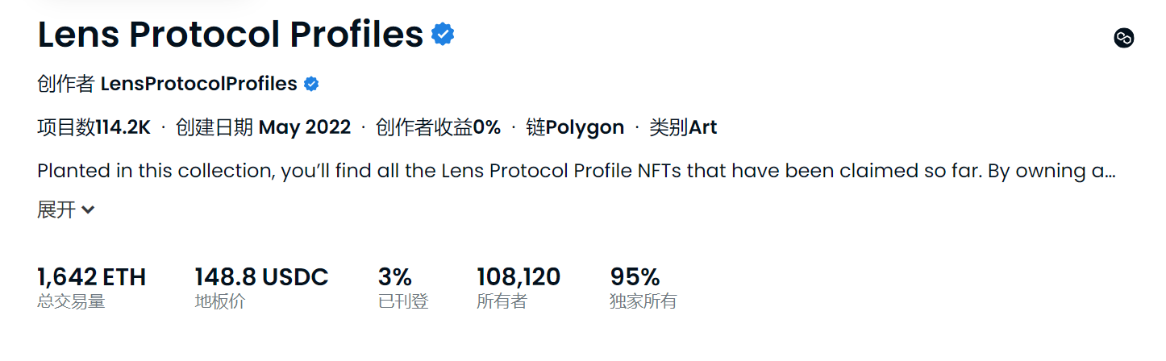This screenshot has width=1166, height=361.
Task: Click the 地板价 label
Action: click(x=220, y=302)
